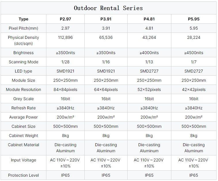
Task: Select the P3.91 column header
Action: coord(106,19)
